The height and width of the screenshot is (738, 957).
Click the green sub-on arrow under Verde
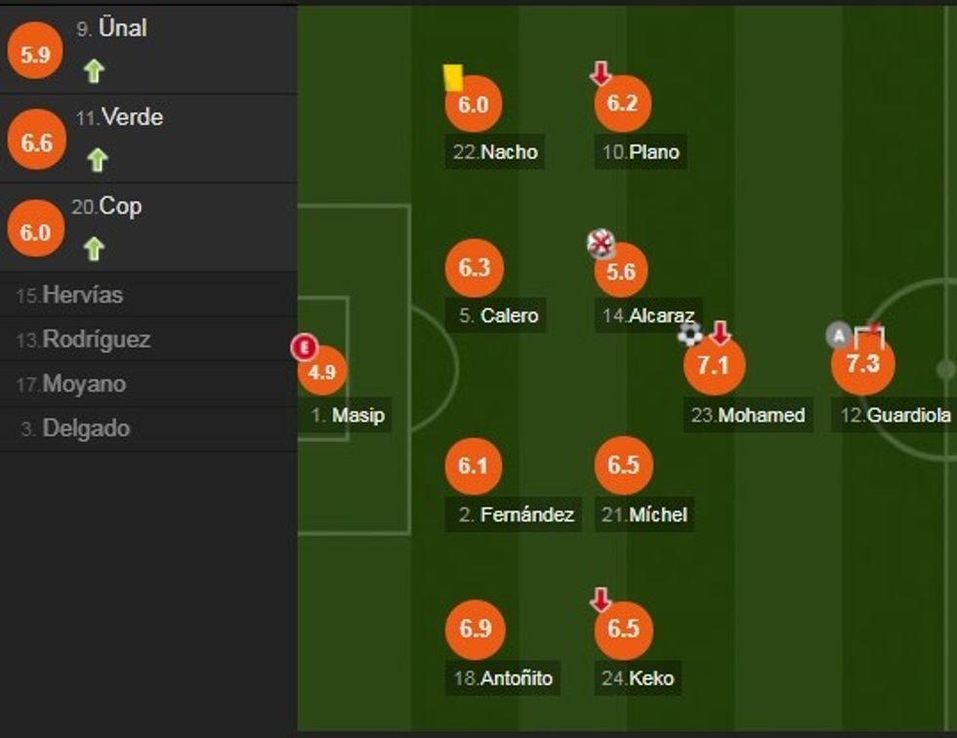(x=96, y=159)
